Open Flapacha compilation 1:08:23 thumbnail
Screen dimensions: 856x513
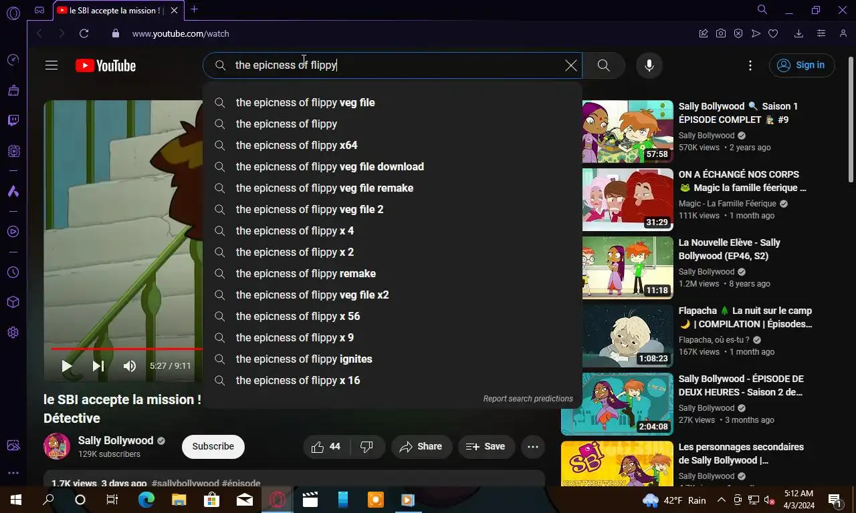click(627, 335)
